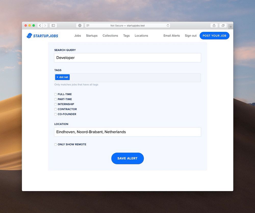
Task: Check the Full-Time checkbox
Action: pos(56,94)
